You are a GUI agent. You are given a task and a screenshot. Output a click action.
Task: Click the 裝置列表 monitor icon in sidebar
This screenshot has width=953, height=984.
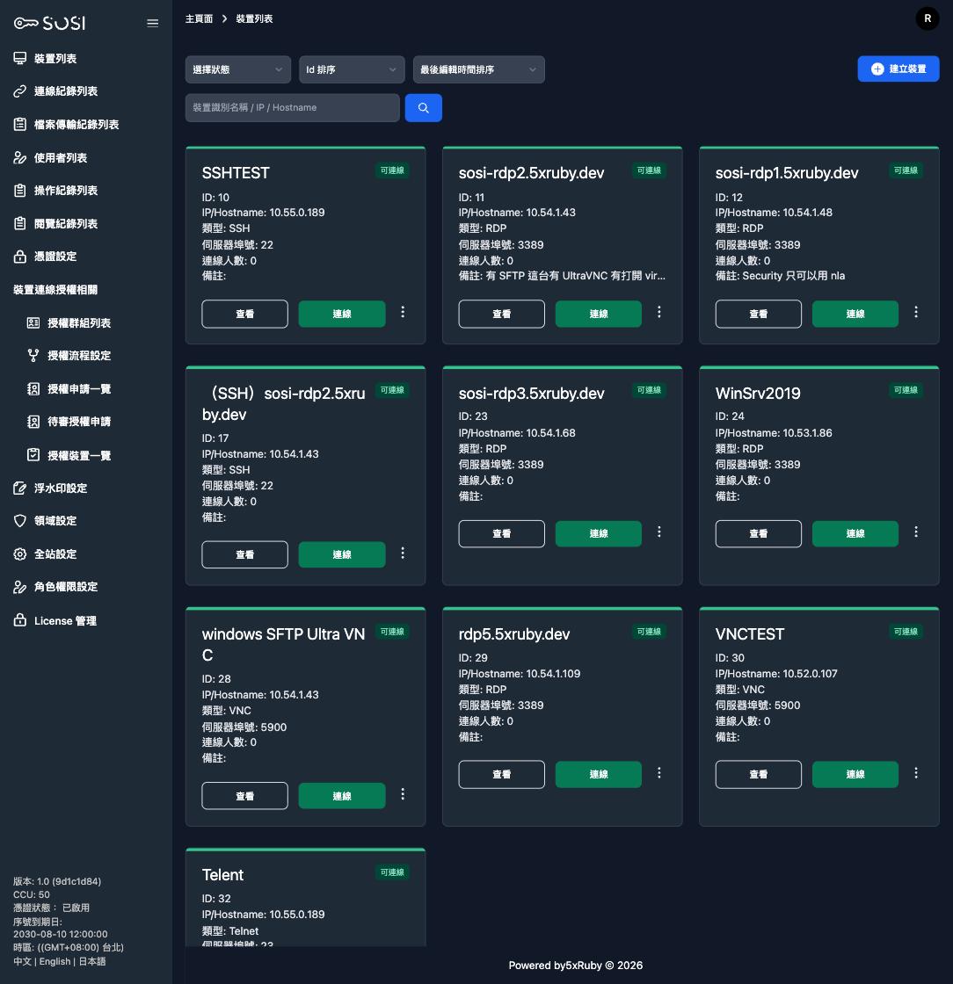pyautogui.click(x=20, y=58)
